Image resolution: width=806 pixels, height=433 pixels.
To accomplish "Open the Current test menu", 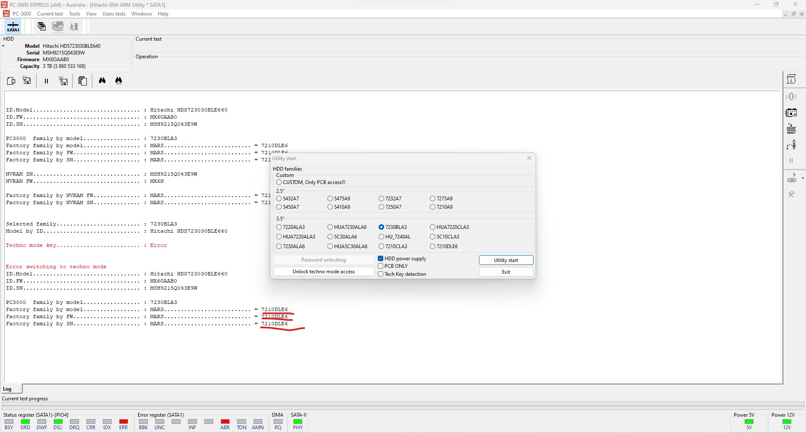I will coord(50,13).
